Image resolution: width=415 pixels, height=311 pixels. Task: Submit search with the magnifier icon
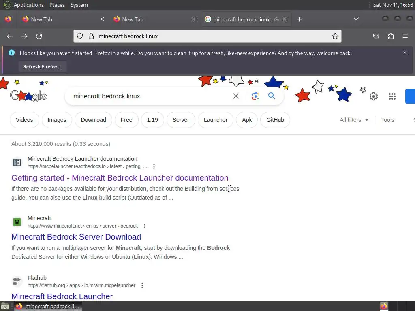(272, 96)
